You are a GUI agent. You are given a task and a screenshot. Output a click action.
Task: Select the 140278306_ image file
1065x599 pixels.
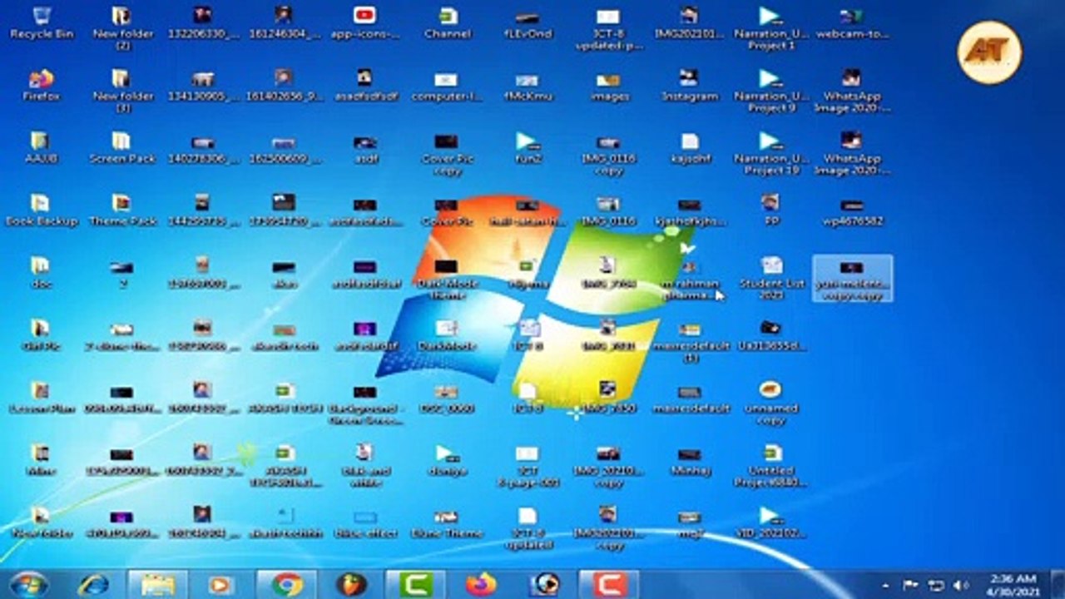(203, 148)
